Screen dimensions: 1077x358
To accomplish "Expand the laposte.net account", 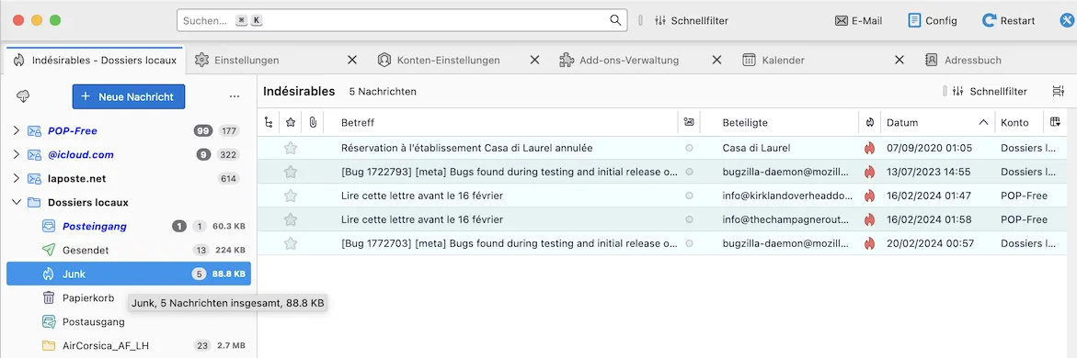I will pos(17,178).
